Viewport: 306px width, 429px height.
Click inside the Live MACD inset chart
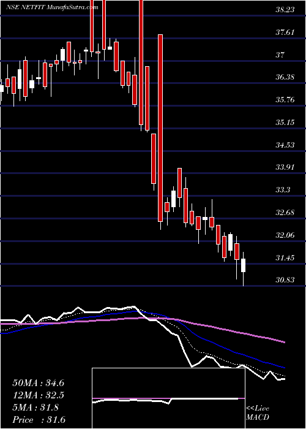(x=168, y=398)
